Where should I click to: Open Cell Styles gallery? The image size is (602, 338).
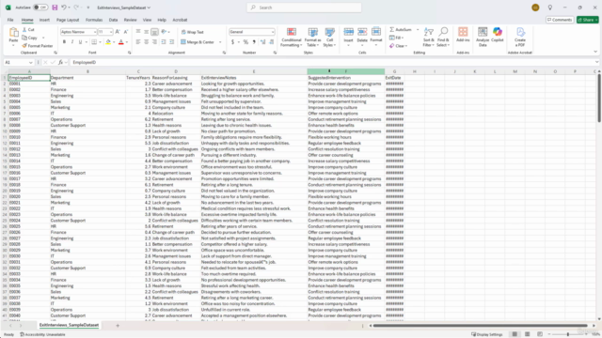(329, 38)
